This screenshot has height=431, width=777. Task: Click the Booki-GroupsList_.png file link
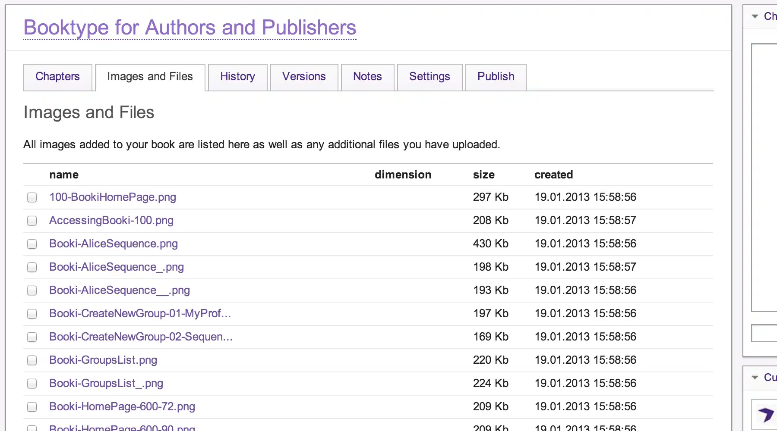(106, 384)
